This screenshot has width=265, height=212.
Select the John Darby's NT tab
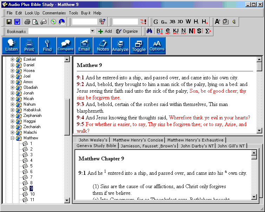[x=197, y=146]
